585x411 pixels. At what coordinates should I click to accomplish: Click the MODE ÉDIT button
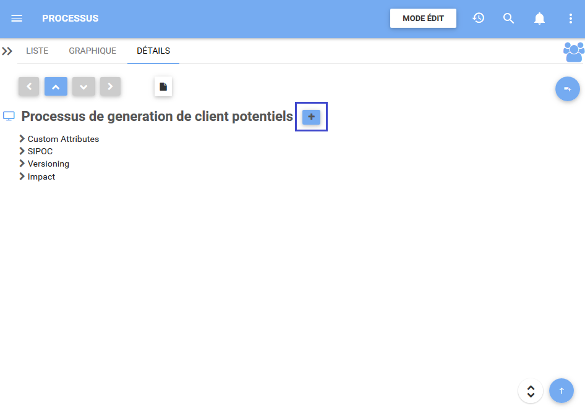point(423,19)
